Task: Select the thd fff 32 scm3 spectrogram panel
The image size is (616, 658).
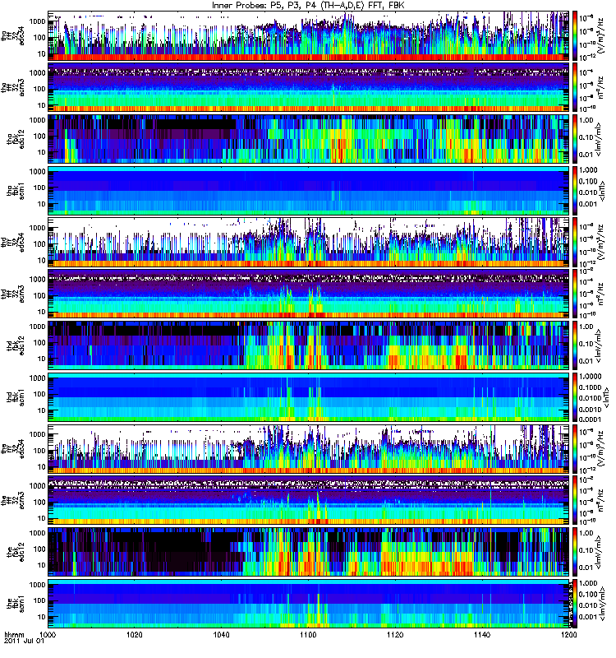Action: click(x=309, y=294)
